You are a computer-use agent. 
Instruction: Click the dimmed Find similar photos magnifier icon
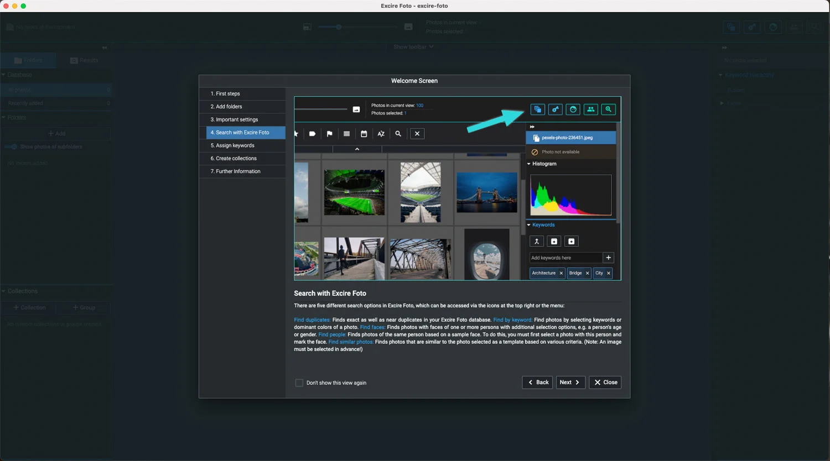815,27
